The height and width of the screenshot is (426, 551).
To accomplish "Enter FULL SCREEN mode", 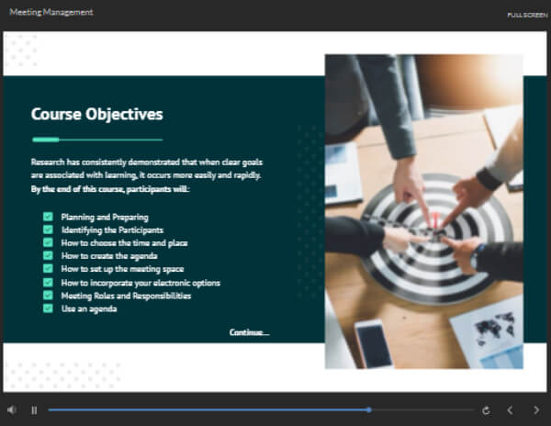I will click(527, 15).
